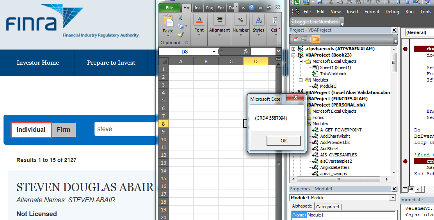Select column A header in Excel
This screenshot has width=434, height=220.
pyautogui.click(x=181, y=61)
